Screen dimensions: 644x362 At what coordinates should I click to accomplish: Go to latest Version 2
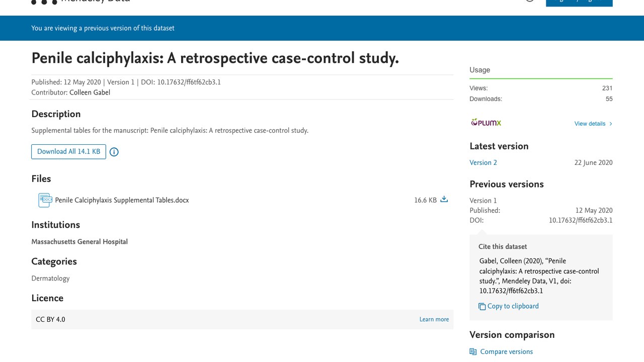[483, 163]
